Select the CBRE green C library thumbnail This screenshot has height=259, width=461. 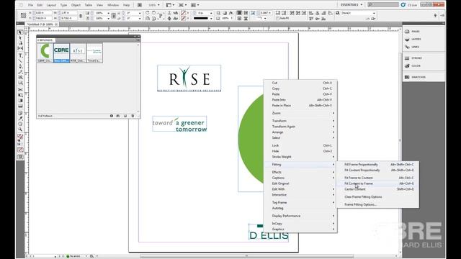pyautogui.click(x=45, y=53)
